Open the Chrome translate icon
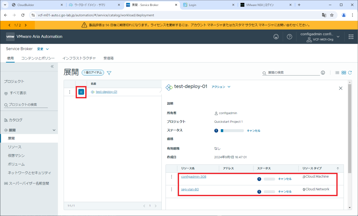The height and width of the screenshot is (216, 358). point(324,15)
